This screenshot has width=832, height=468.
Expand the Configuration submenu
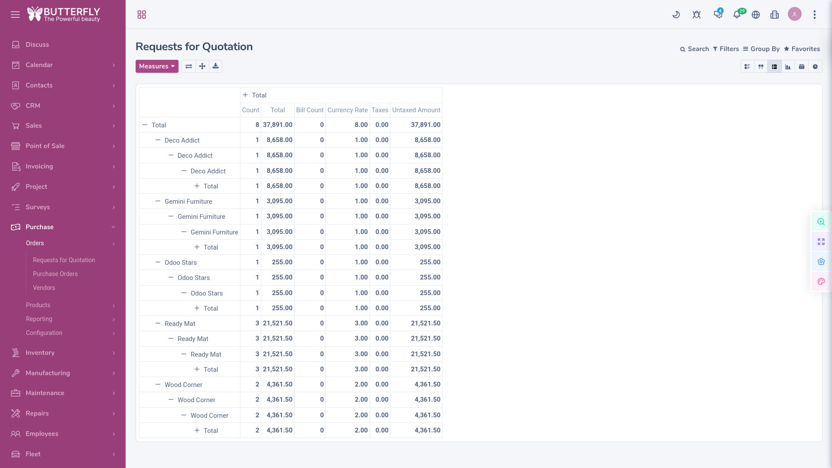tap(71, 333)
